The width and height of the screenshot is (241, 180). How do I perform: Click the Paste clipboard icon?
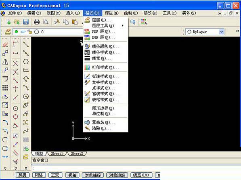(x=75, y=22)
